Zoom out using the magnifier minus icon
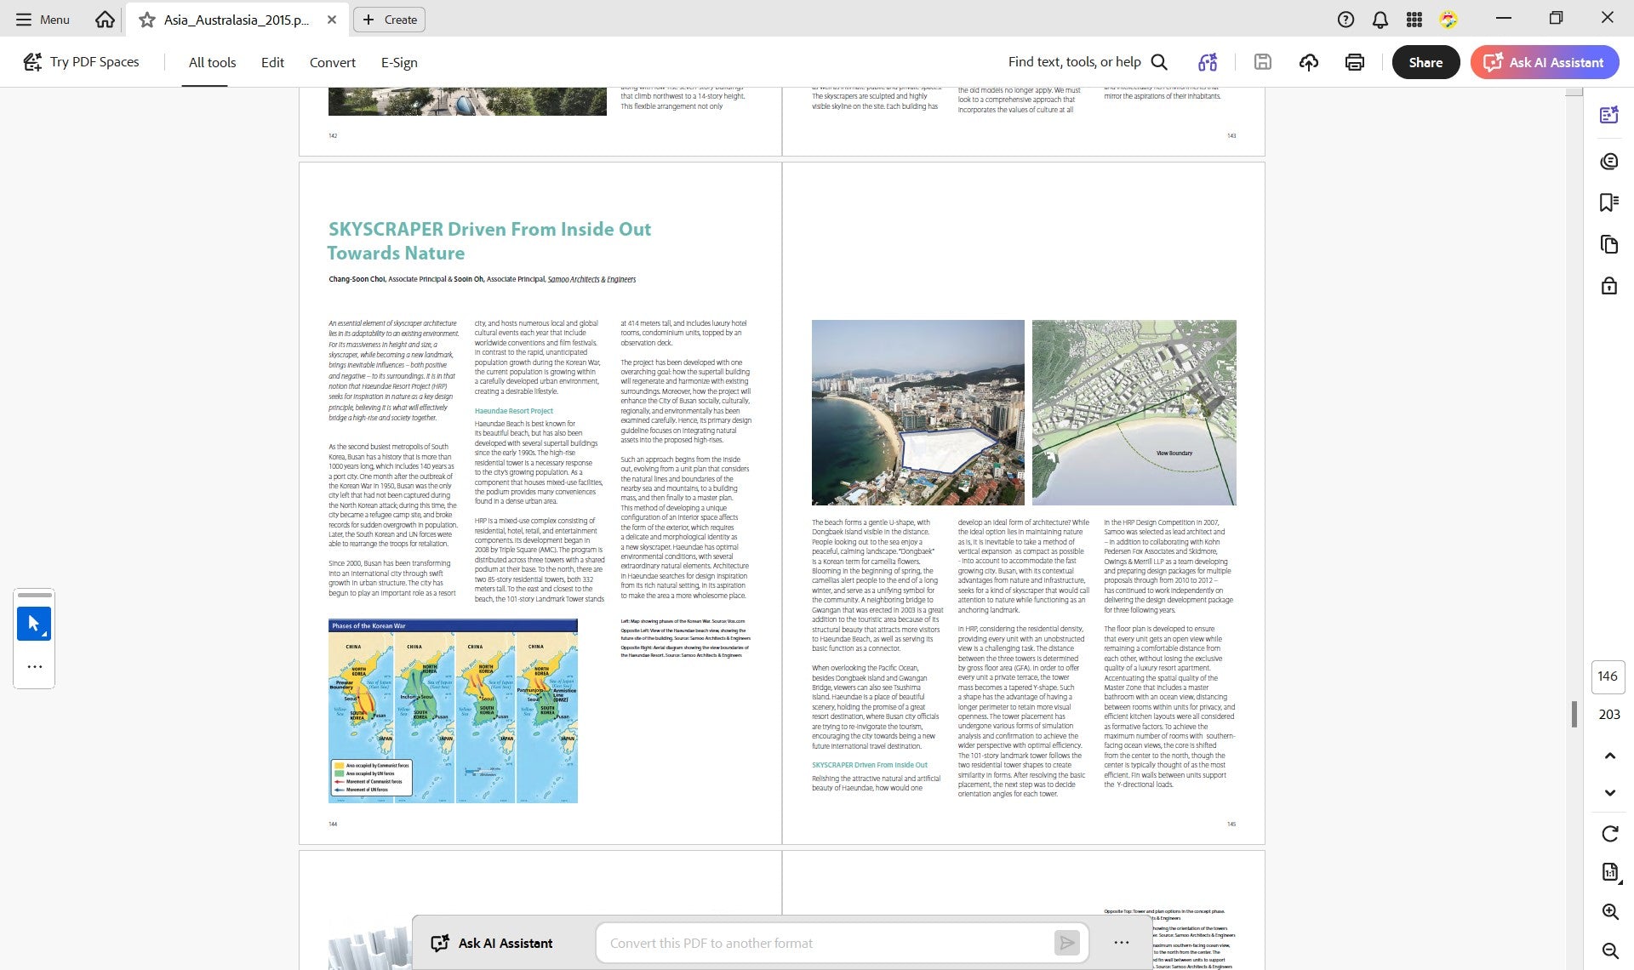Viewport: 1634px width, 970px height. point(1610,951)
